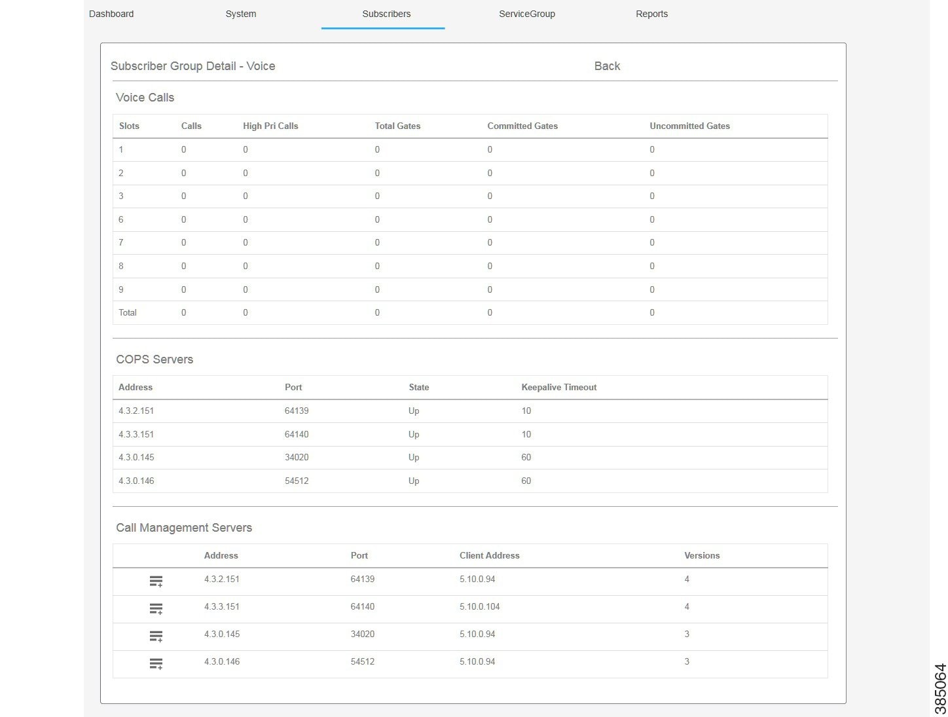The image size is (948, 717).
Task: Open the System tab
Action: (x=240, y=14)
